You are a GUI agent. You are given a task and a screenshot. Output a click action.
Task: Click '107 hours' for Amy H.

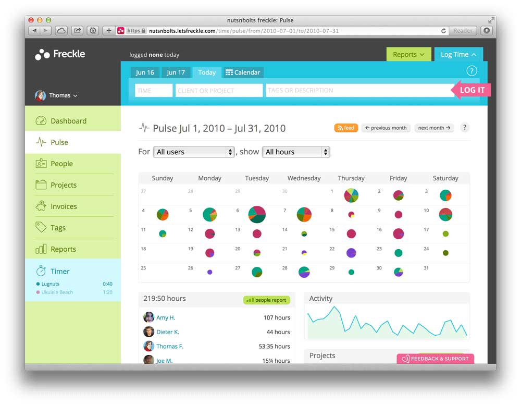pyautogui.click(x=277, y=317)
